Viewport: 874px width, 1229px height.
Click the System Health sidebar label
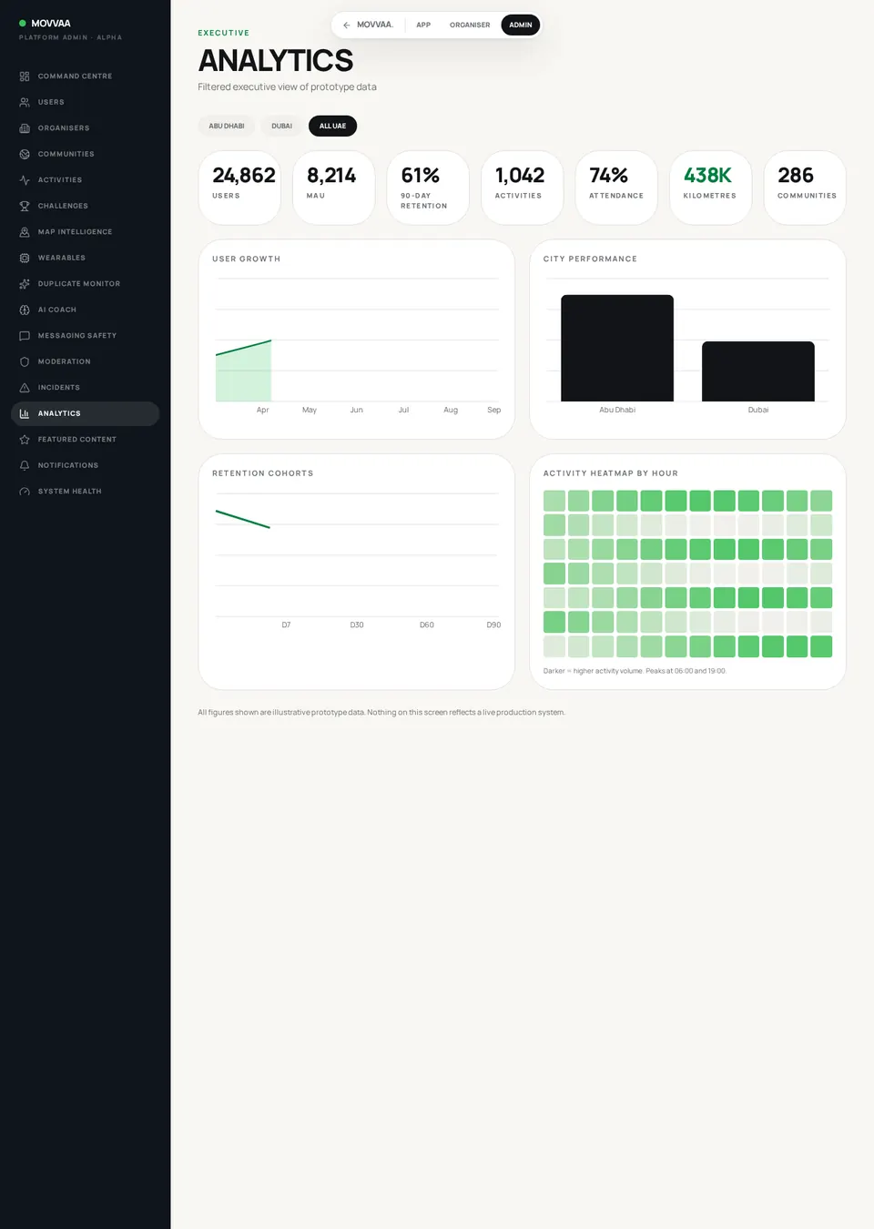[x=70, y=492]
